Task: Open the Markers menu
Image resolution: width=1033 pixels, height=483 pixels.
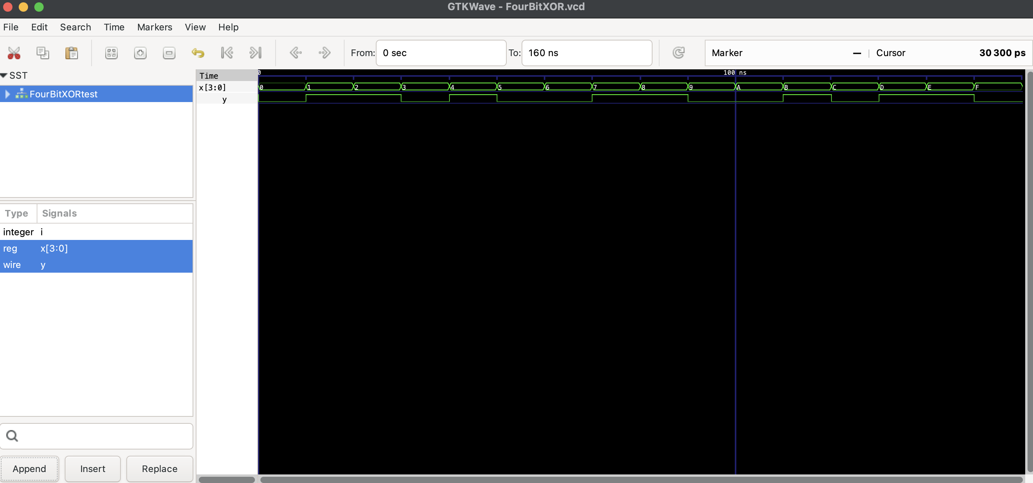Action: pos(154,27)
